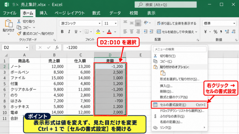Click the Format Painter brush icon
The width and height of the screenshot is (239, 134).
(19, 33)
